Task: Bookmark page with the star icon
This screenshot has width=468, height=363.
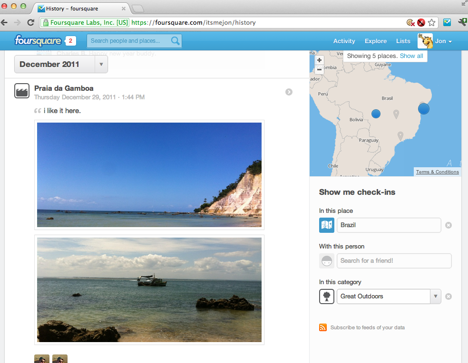Action: click(x=432, y=22)
